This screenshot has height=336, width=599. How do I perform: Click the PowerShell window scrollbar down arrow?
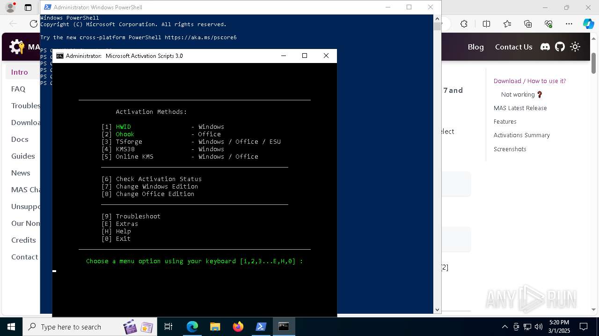coord(437,309)
